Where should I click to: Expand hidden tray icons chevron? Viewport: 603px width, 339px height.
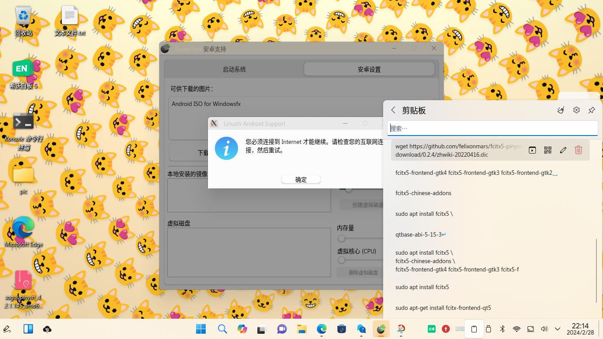558,329
